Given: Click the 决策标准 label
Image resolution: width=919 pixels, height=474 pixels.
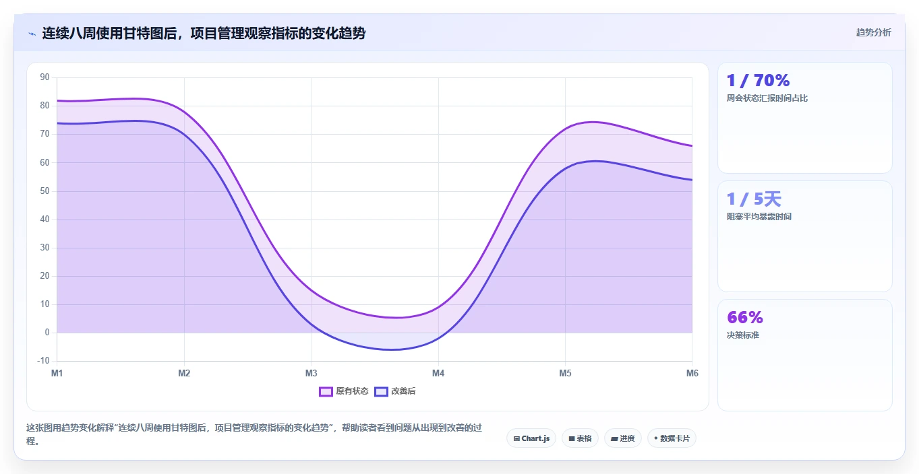Looking at the screenshot, I should coord(743,335).
